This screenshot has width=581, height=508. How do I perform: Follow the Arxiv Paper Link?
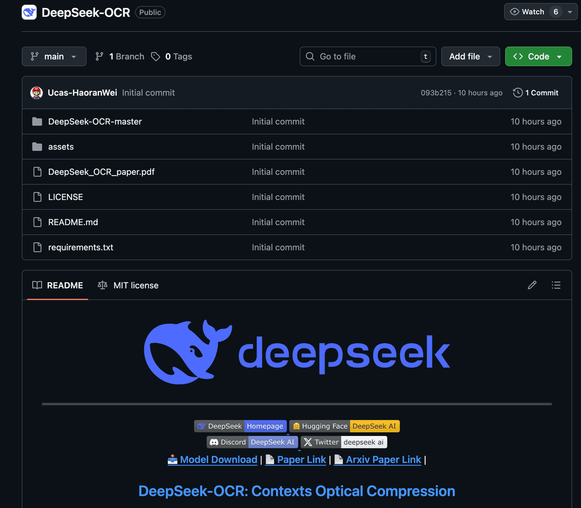(382, 460)
